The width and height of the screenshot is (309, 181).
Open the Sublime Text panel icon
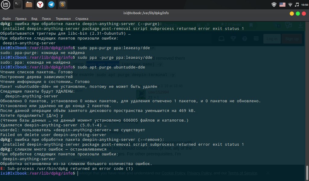pos(62,5)
